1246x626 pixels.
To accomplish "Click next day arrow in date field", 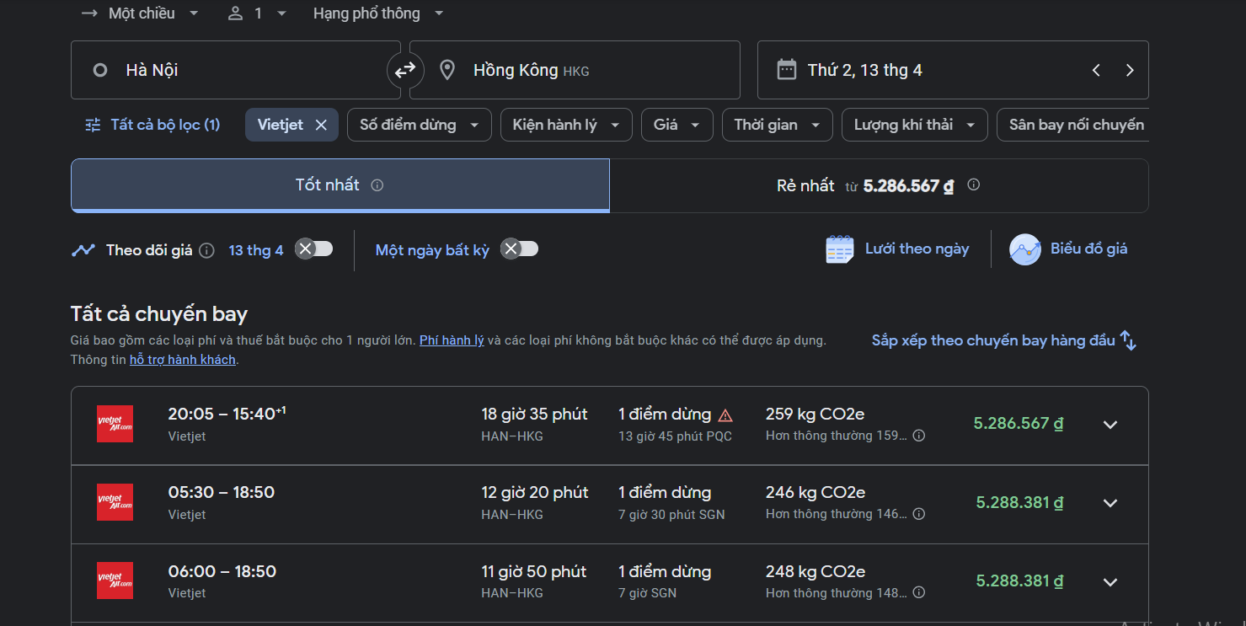I will [1130, 71].
